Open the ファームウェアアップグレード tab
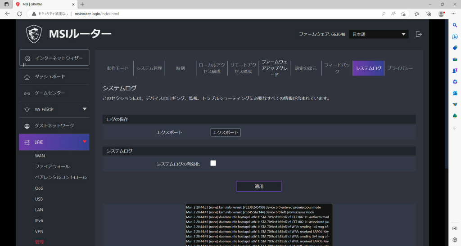Viewport: 461px width, 246px height. click(274, 68)
